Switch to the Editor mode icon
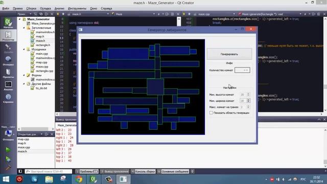 [x=8, y=35]
